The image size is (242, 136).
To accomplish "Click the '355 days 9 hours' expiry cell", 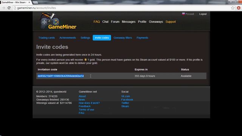I will pyautogui.click(x=145, y=76).
